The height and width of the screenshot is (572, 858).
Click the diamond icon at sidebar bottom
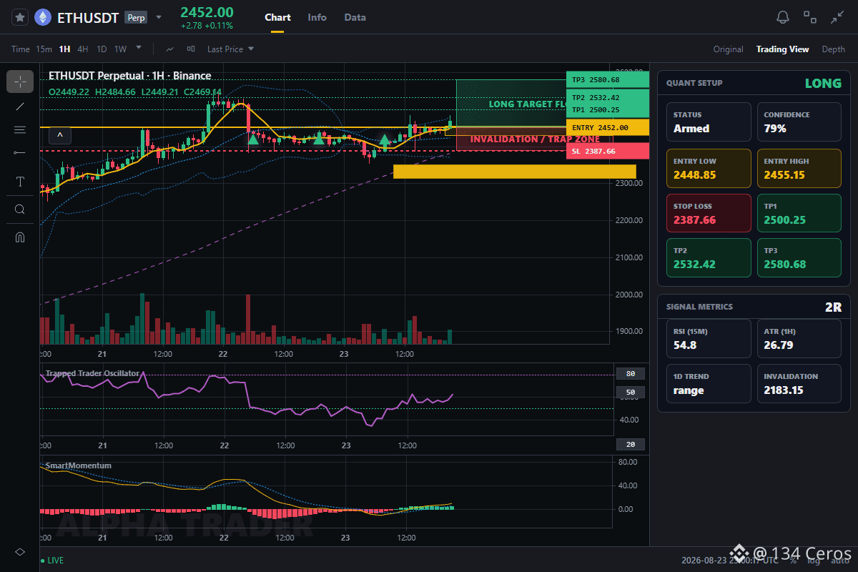pyautogui.click(x=20, y=552)
